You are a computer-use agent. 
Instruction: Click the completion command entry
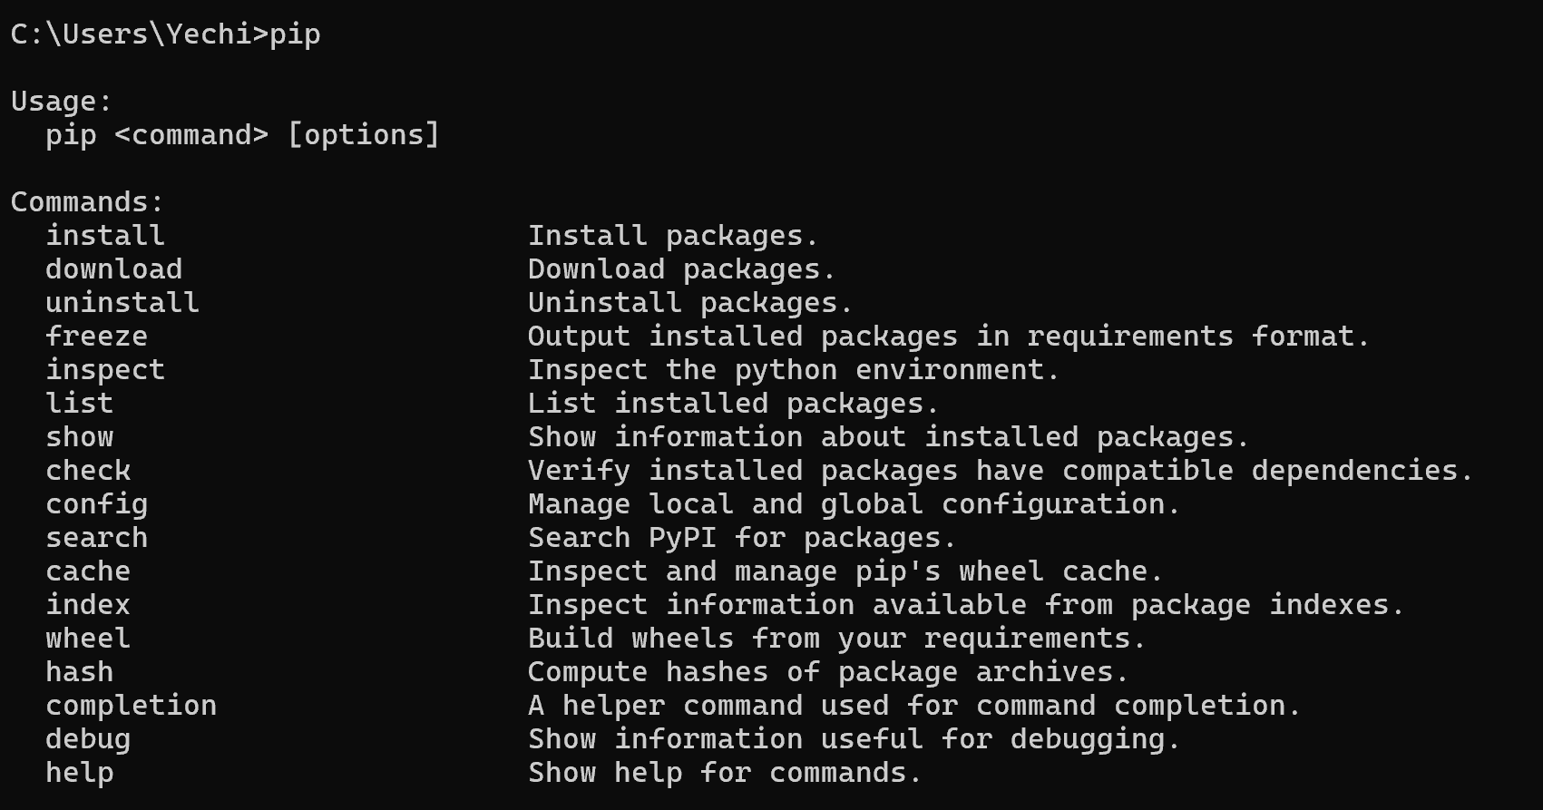pyautogui.click(x=132, y=706)
